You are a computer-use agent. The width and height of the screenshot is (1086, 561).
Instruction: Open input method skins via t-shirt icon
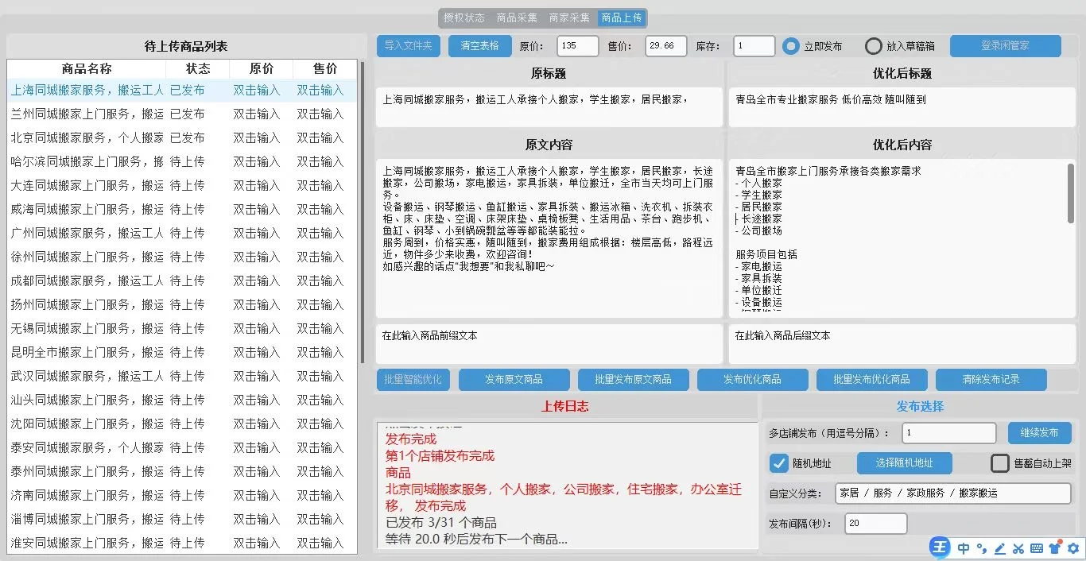1055,548
